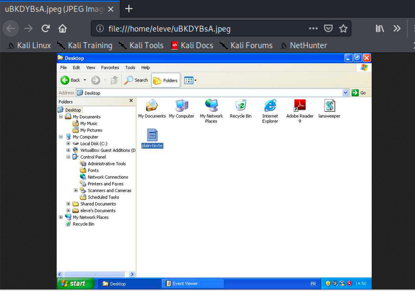Open the Kali Tools bookmark
This screenshot has height=291, width=415.
tap(141, 45)
